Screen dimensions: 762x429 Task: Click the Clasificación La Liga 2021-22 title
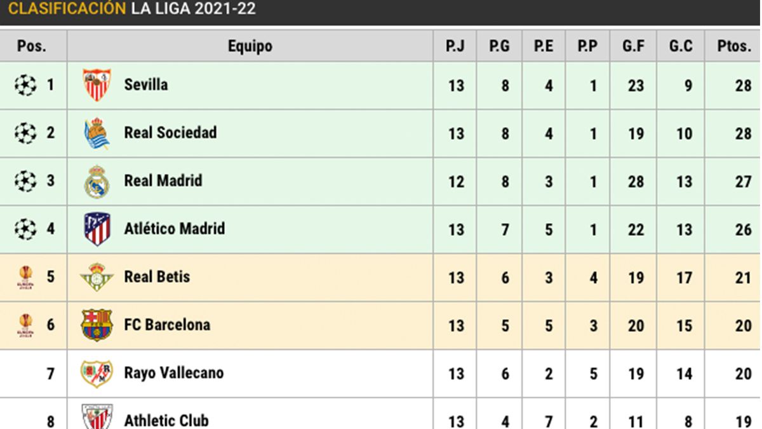(x=132, y=10)
